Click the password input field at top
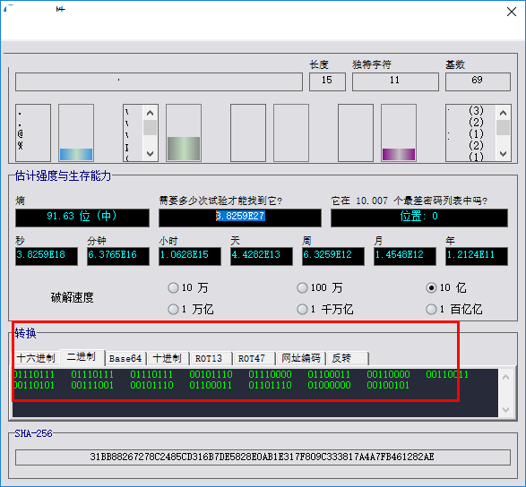 159,81
